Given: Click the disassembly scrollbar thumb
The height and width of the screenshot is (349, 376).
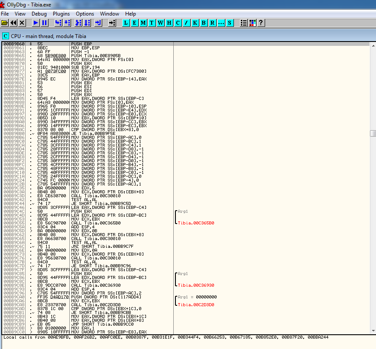Looking at the screenshot, I should point(373,133).
